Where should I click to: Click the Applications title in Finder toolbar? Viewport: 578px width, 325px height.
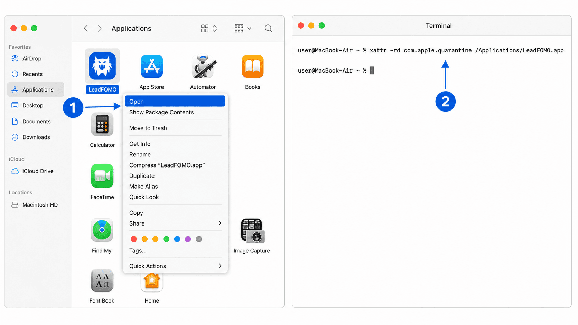point(131,28)
